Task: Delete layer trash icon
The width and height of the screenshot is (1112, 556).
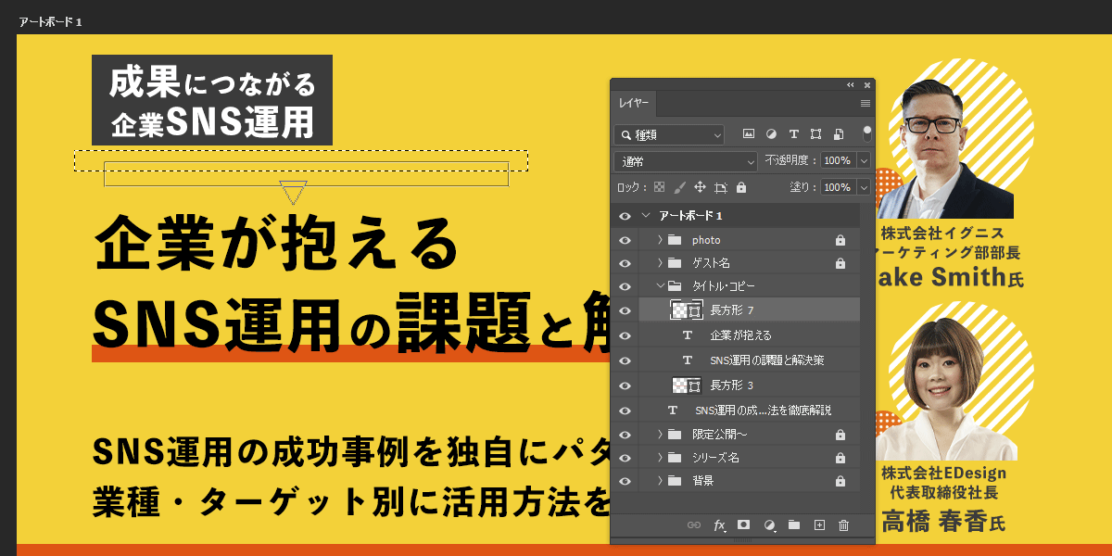Action: coord(843,525)
